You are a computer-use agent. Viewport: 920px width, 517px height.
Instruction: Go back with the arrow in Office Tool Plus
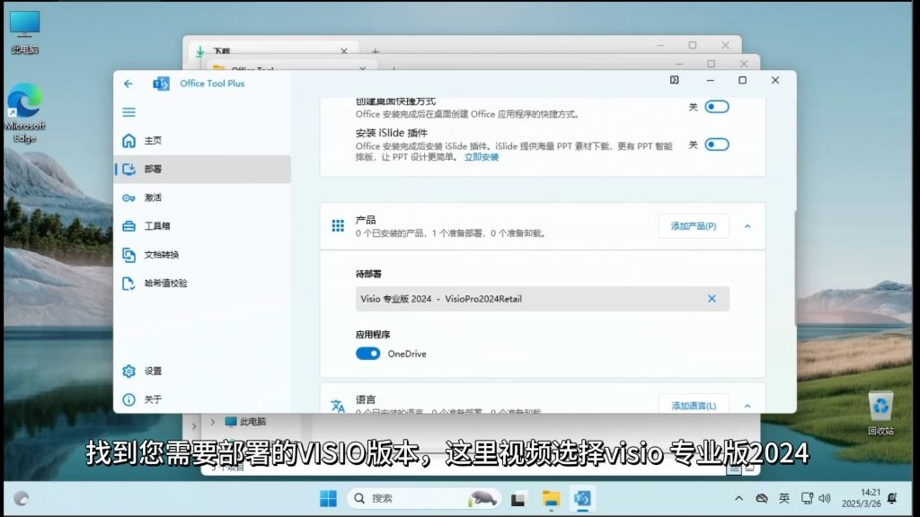[x=128, y=83]
